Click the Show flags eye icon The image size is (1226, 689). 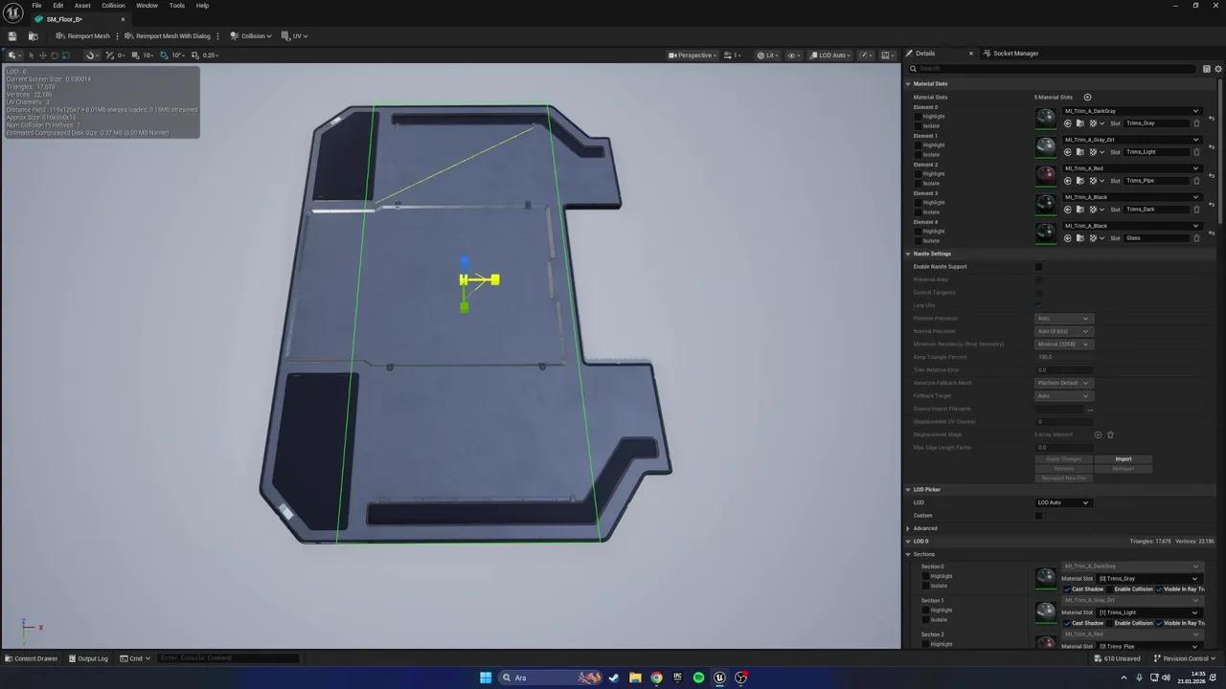click(794, 56)
